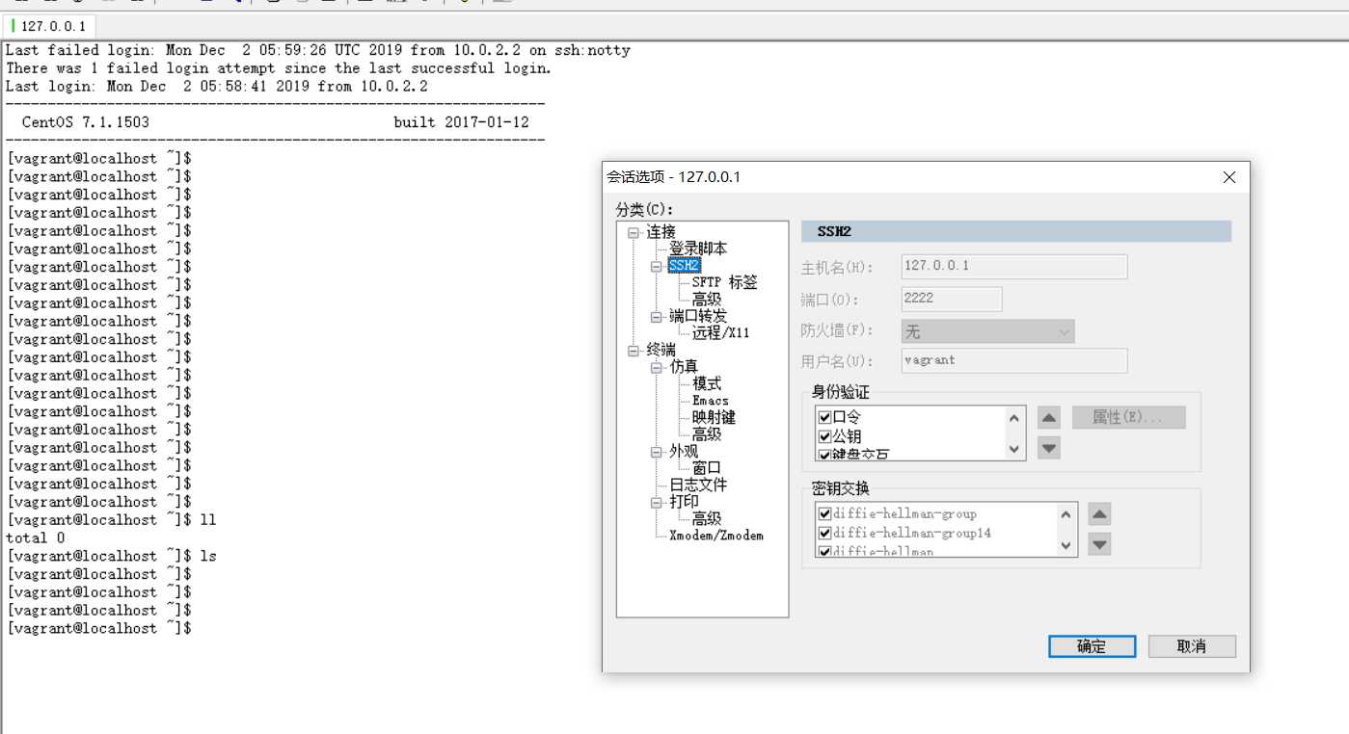Collapse the 终端 tree node

(634, 350)
